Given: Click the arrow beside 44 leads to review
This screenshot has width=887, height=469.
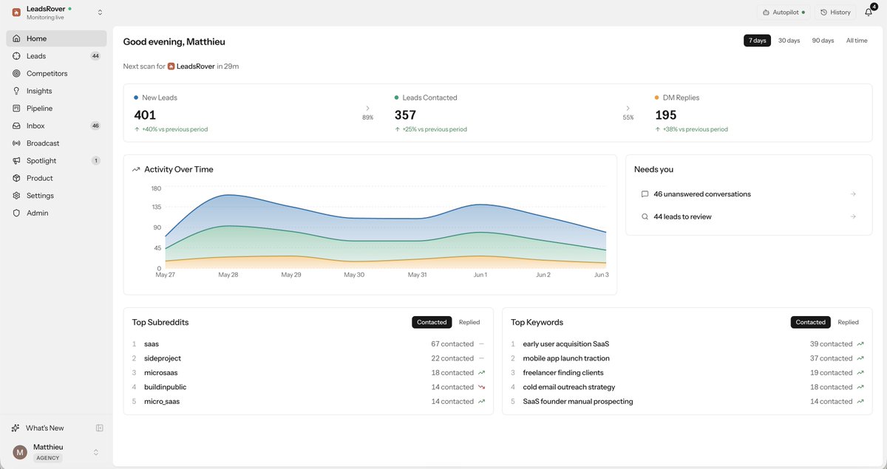Looking at the screenshot, I should tap(853, 216).
